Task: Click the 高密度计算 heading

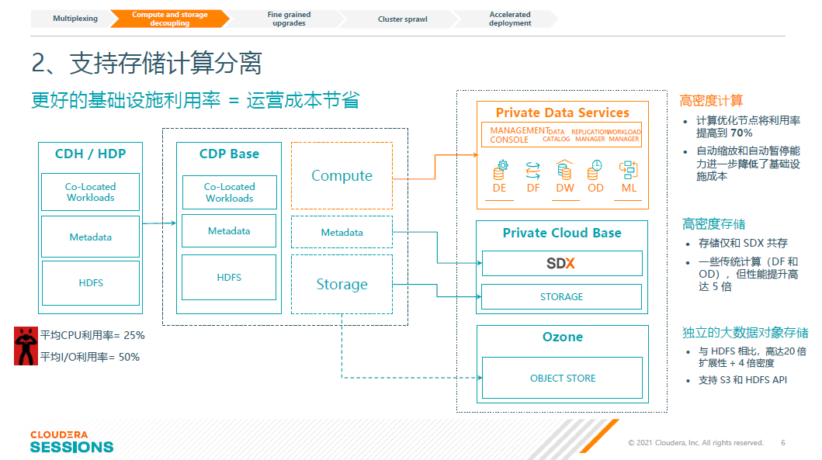Action: click(711, 101)
